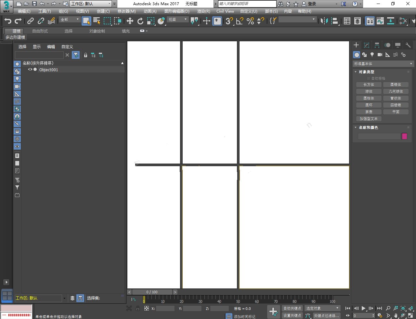Click the 加强型文本 button
This screenshot has width=416, height=319.
(x=369, y=119)
